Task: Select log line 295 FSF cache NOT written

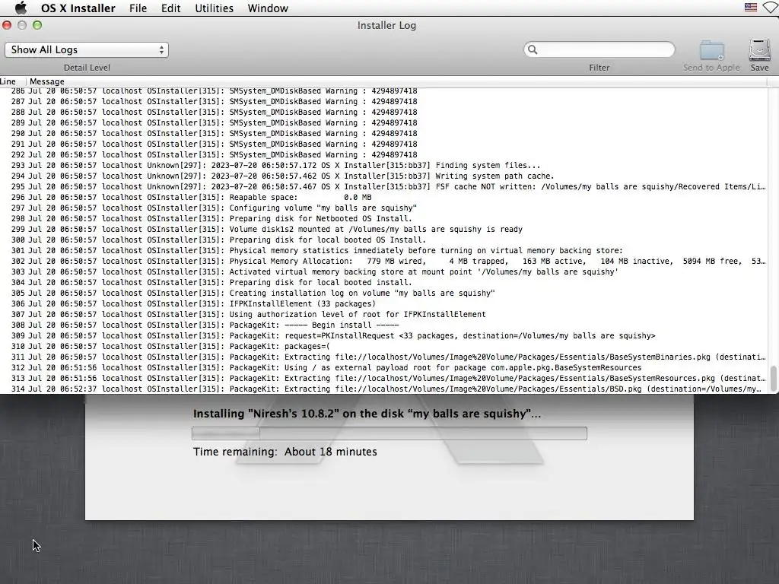Action: point(385,187)
